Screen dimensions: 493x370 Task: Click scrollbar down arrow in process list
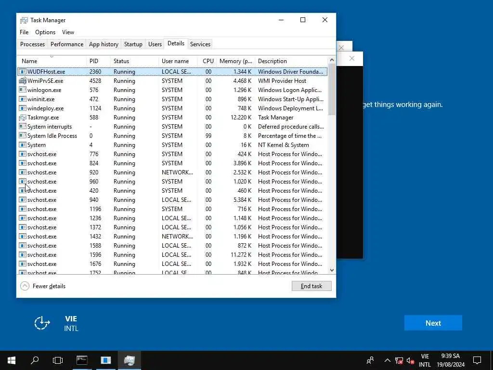(x=332, y=270)
